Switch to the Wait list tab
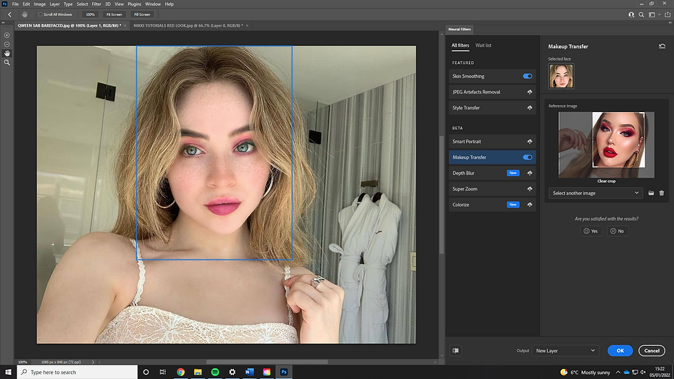Viewport: 674px width, 379px height. 483,45
